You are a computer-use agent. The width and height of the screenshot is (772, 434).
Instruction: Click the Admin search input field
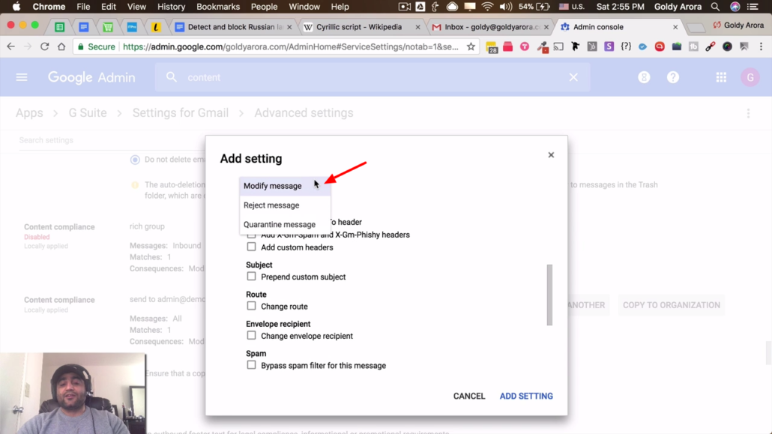click(x=374, y=77)
